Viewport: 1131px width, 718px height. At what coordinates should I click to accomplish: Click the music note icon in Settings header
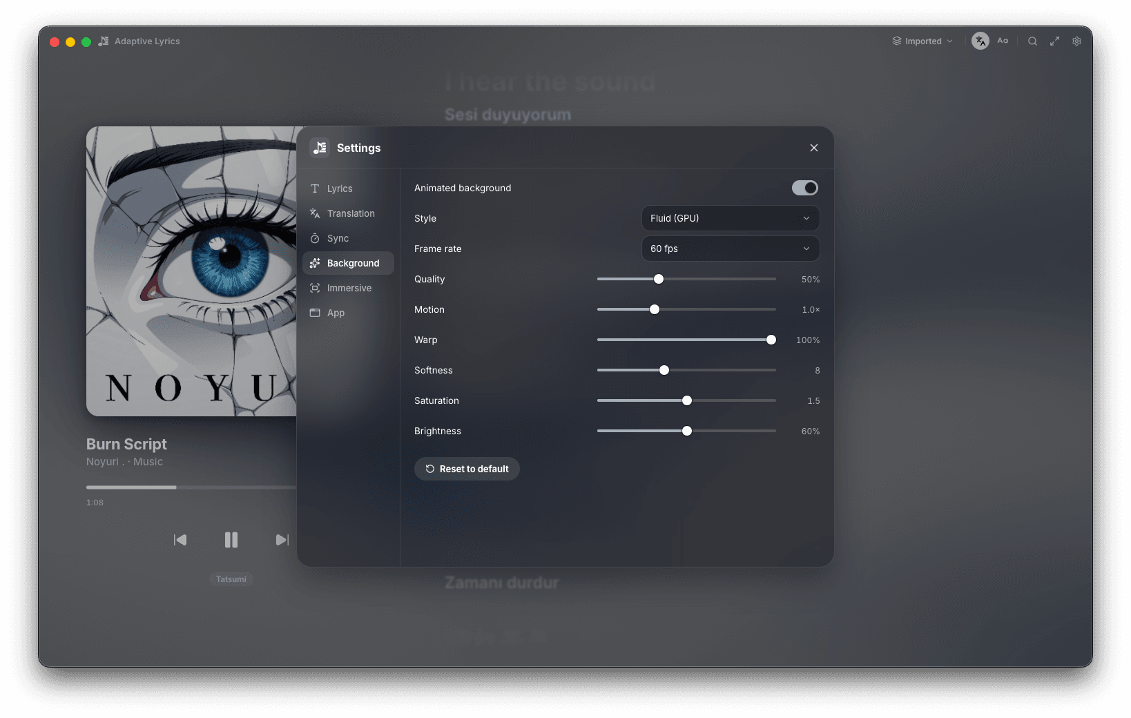pos(320,148)
